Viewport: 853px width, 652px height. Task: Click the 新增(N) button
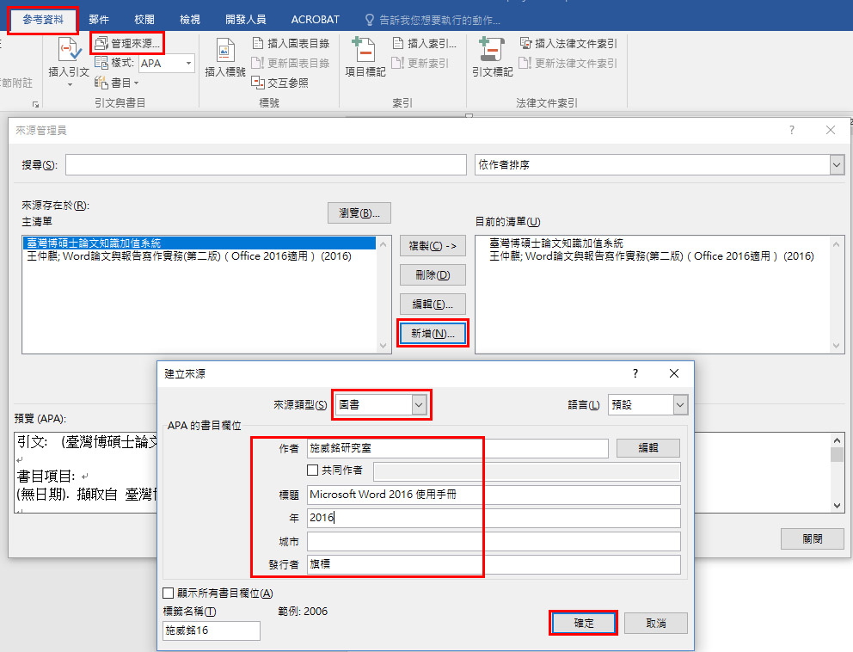(433, 333)
